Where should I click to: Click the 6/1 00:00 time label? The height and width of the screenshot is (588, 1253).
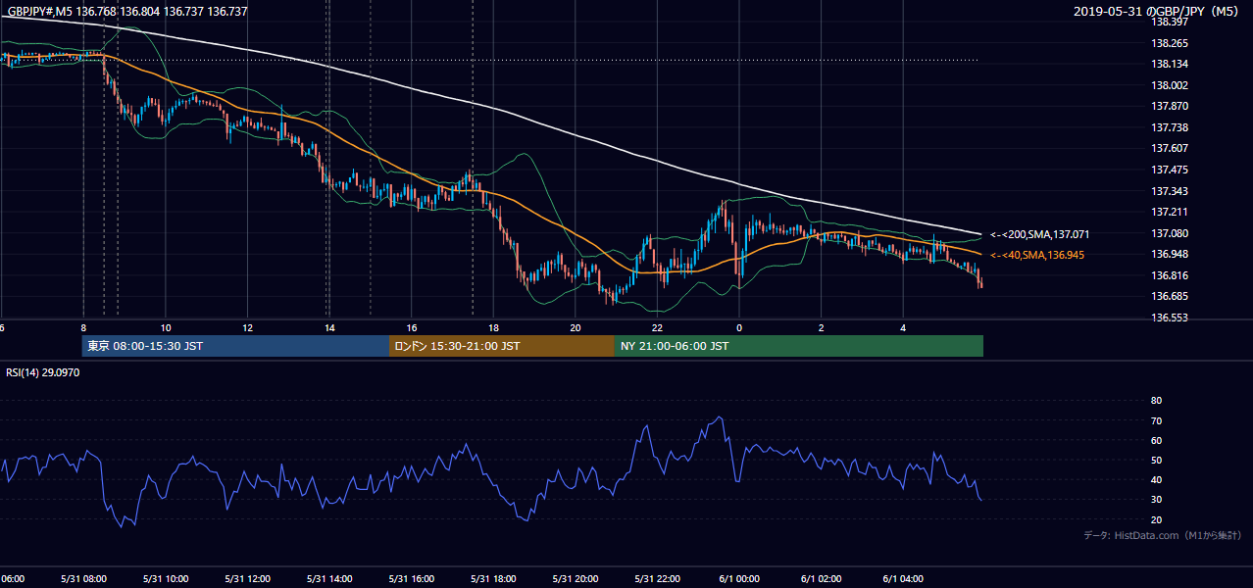point(740,579)
